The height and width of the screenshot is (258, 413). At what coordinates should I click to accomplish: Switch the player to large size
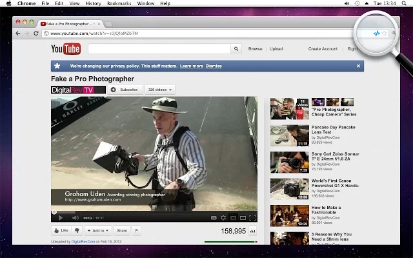click(x=243, y=218)
